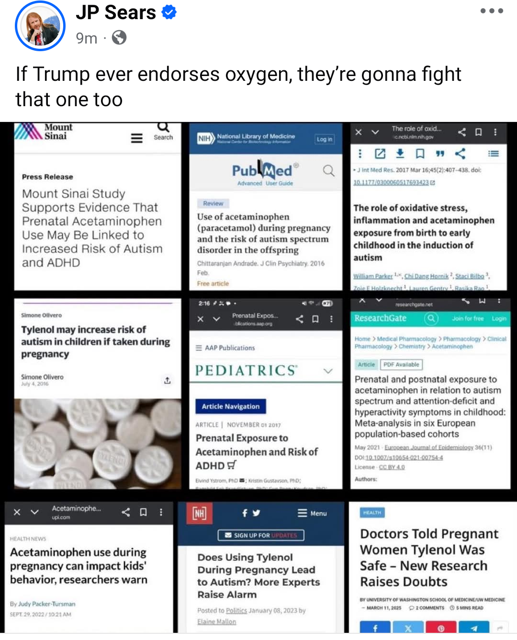Screen dimensions: 517x640
Task: Open the Mount Sinai hamburger menu
Action: click(x=137, y=138)
